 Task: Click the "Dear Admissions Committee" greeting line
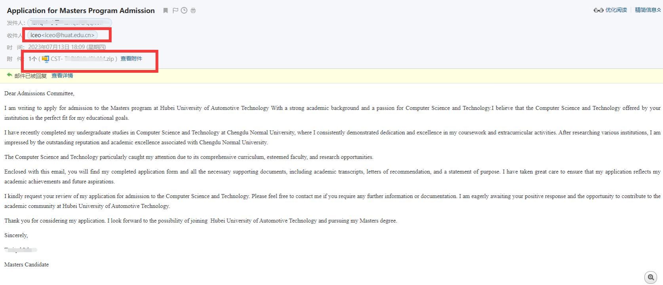[39, 94]
